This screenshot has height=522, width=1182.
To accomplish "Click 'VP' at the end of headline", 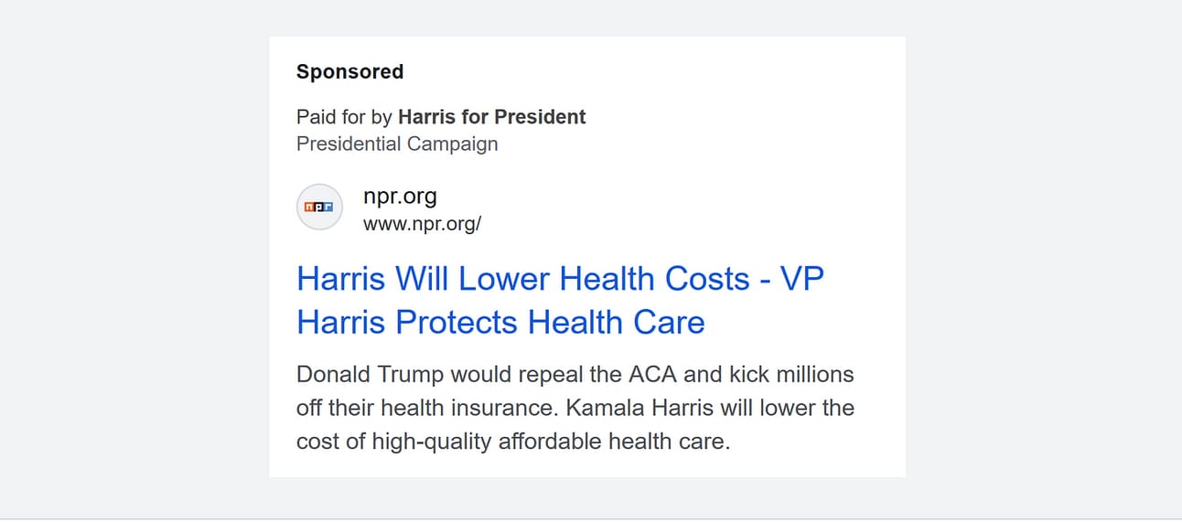I will click(801, 278).
